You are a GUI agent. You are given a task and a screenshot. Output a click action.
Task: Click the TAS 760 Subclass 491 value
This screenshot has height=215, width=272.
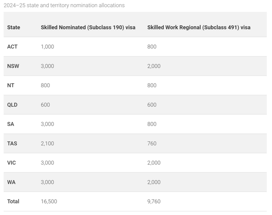[152, 143]
